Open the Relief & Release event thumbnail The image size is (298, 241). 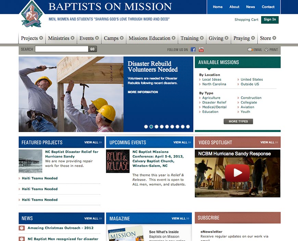(117, 161)
